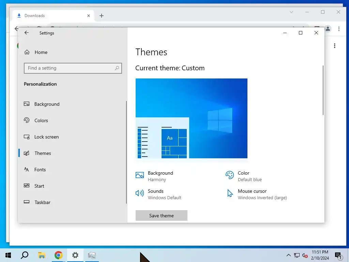
Task: Click the sidebar navigation scrollbar
Action: click(x=126, y=152)
